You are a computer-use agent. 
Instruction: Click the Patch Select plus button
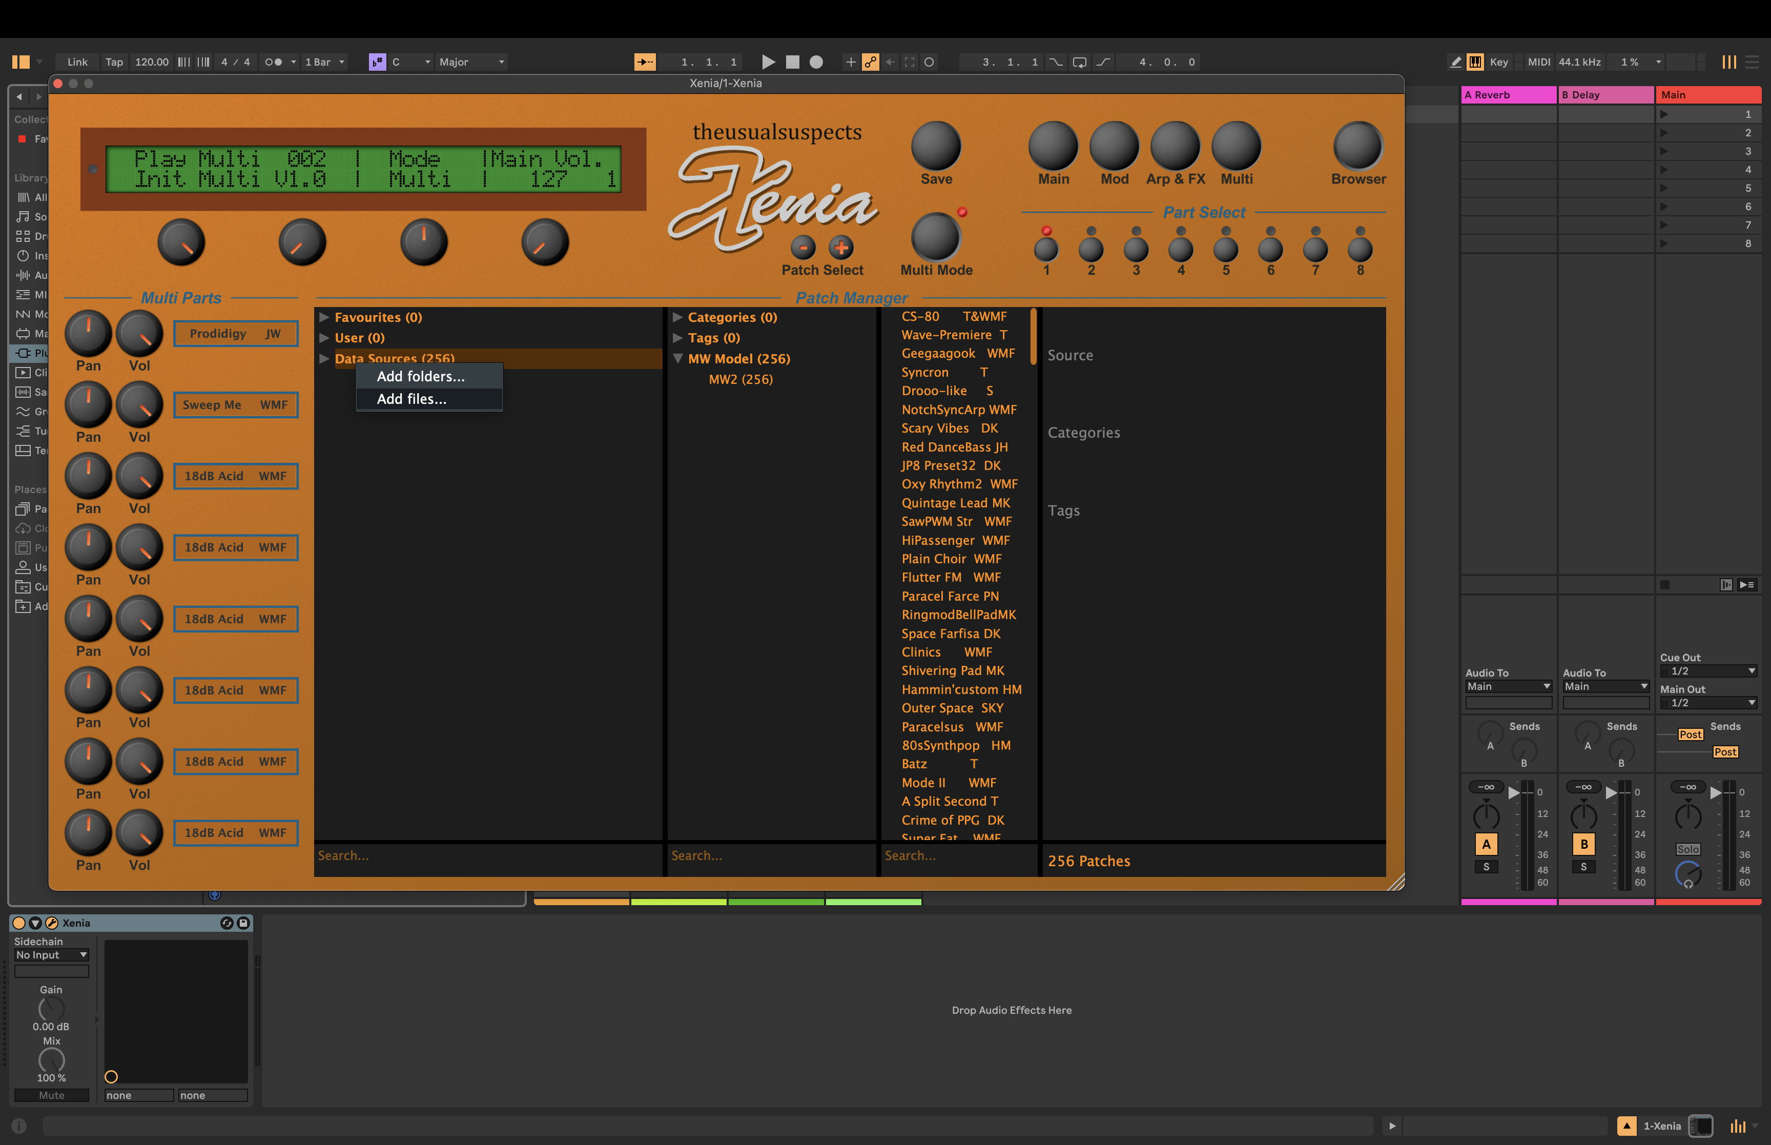[x=840, y=247]
